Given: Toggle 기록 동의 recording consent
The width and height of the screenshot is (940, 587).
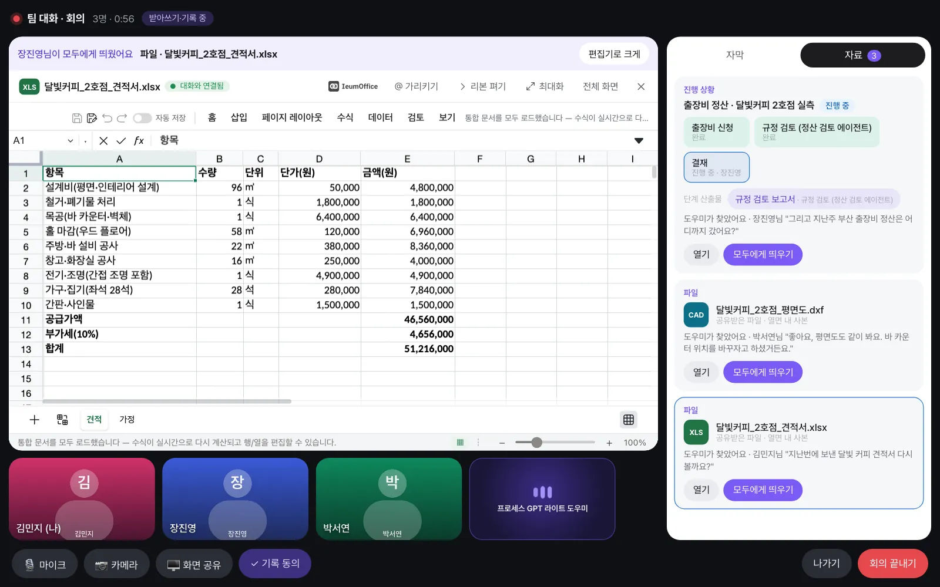Looking at the screenshot, I should point(275,564).
